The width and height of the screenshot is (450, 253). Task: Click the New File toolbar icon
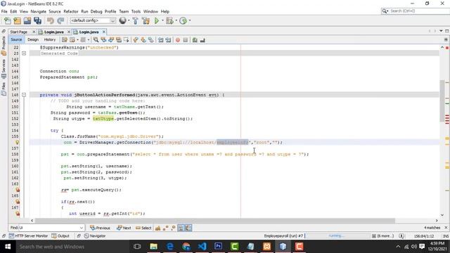(8, 20)
